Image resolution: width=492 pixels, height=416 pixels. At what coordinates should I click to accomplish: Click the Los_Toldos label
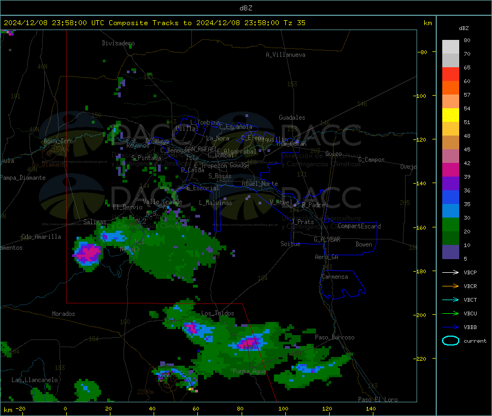pos(218,313)
